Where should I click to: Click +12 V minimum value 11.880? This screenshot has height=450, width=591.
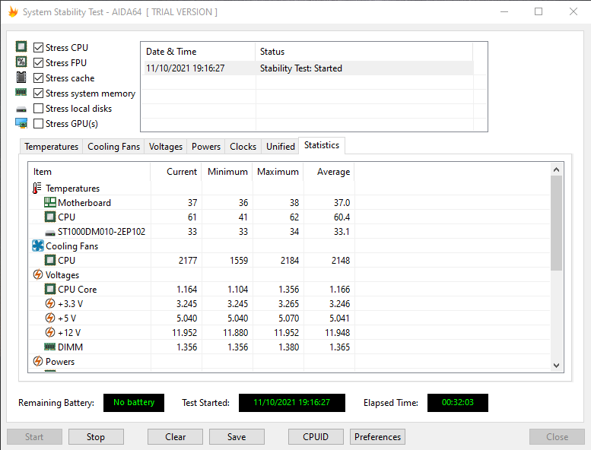235,333
